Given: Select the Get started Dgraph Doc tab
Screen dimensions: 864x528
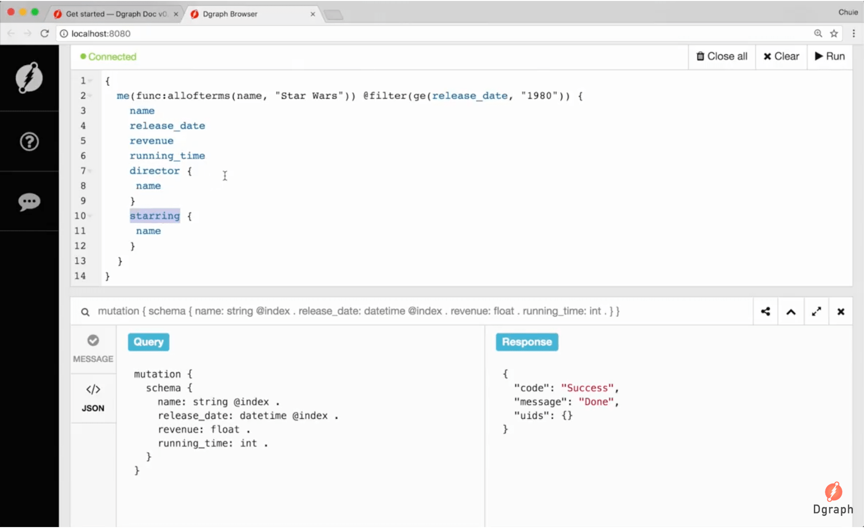Looking at the screenshot, I should coord(116,14).
